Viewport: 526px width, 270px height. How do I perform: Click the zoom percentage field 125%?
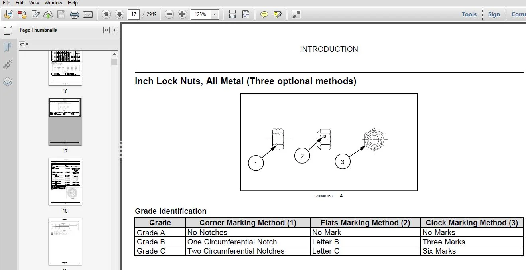(x=200, y=14)
